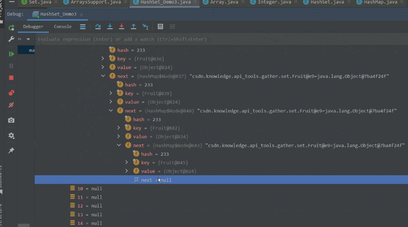Expand key = {Fruit@842} node
Viewport: 408px width, 227px height.
(x=119, y=128)
